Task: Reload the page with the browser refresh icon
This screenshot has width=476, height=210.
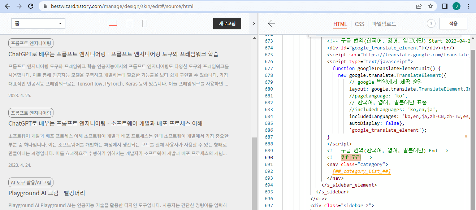Action: [30, 6]
